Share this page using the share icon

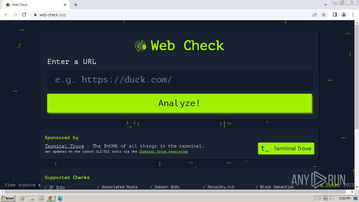click(315, 15)
